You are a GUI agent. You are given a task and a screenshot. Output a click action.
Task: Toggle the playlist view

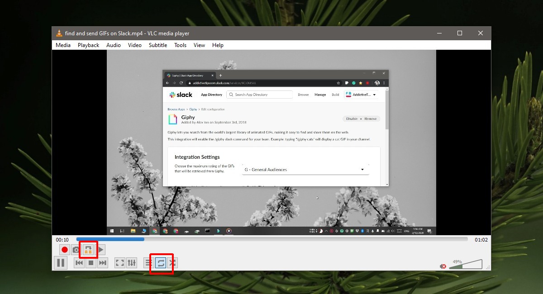pyautogui.click(x=149, y=263)
